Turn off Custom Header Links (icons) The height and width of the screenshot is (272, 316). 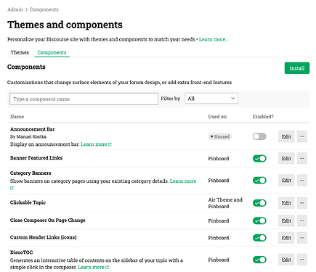pyautogui.click(x=259, y=238)
